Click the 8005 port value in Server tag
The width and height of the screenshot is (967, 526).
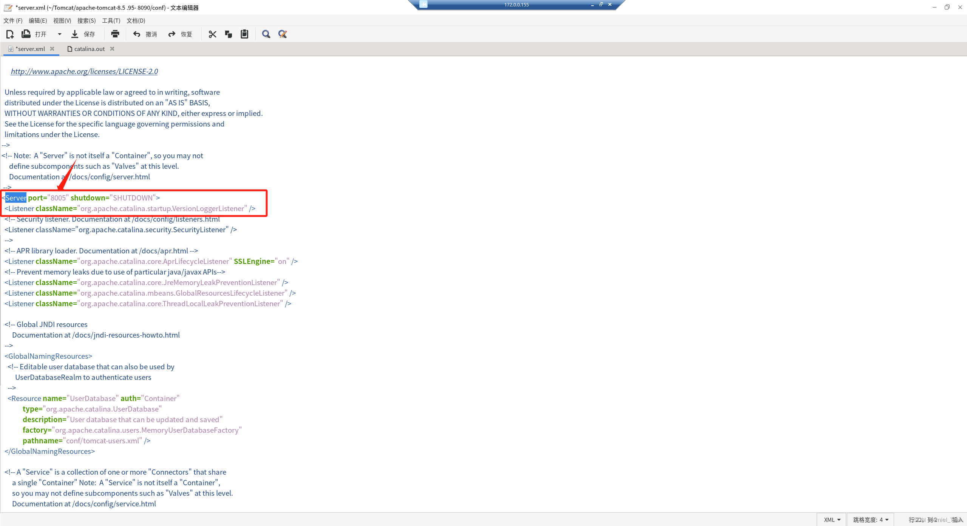58,198
